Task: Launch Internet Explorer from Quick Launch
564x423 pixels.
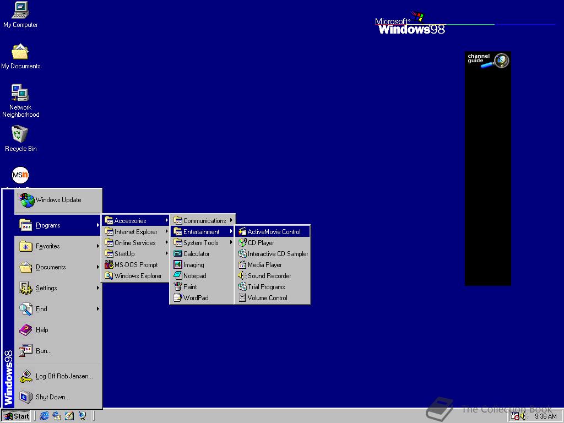Action: (x=44, y=416)
